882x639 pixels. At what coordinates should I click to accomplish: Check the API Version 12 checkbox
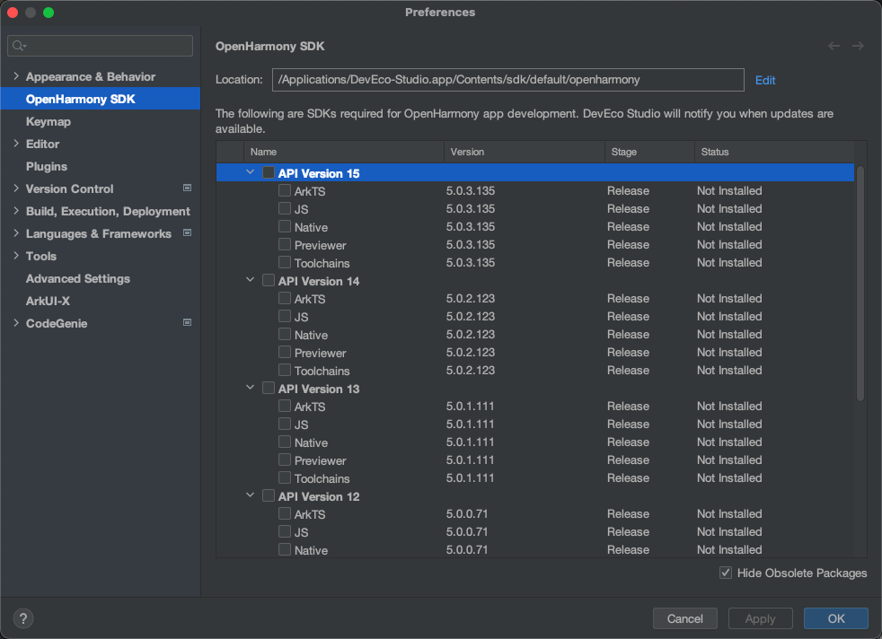[269, 496]
